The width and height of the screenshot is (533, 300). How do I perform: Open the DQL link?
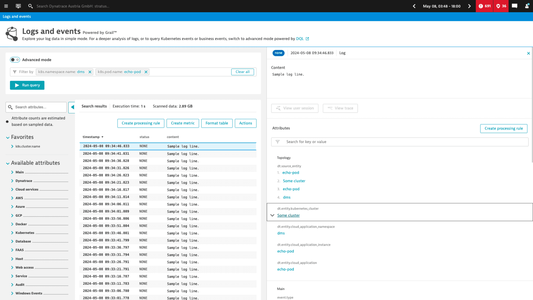pos(300,39)
